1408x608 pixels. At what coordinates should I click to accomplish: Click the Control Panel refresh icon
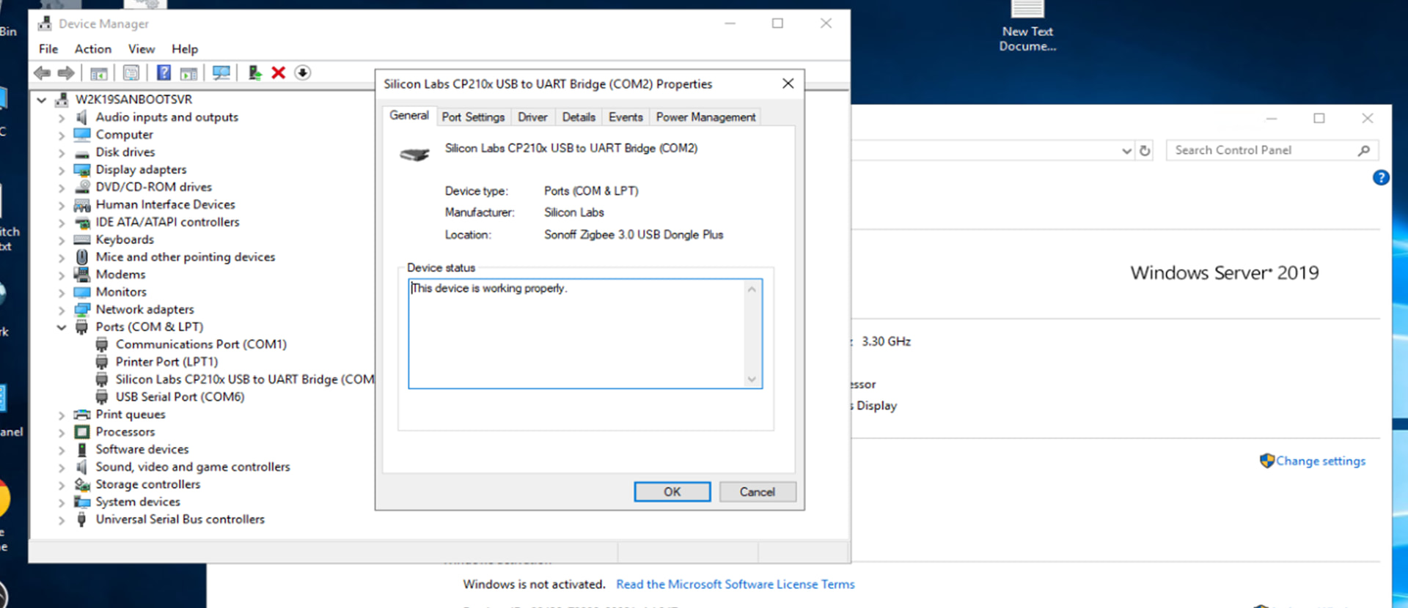(x=1145, y=151)
